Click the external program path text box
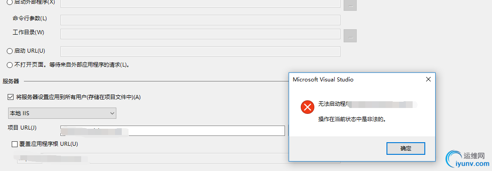Image resolution: width=492 pixels, height=171 pixels. [x=201, y=3]
